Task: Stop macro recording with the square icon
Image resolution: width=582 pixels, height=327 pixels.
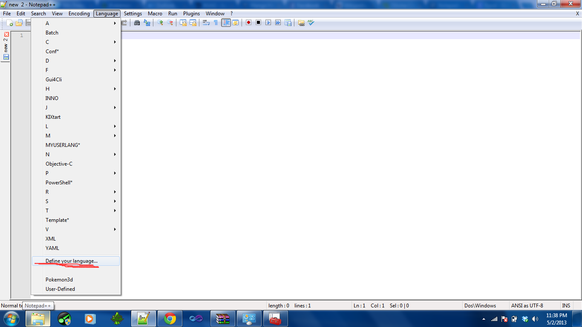Action: point(259,23)
